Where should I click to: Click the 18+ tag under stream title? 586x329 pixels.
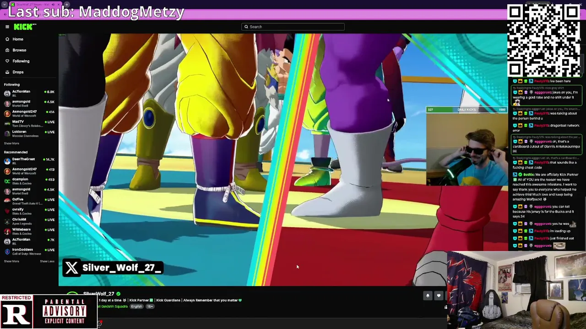pyautogui.click(x=150, y=307)
